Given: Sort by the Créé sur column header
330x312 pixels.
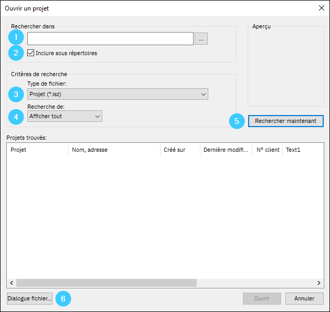Looking at the screenshot, I should point(180,150).
